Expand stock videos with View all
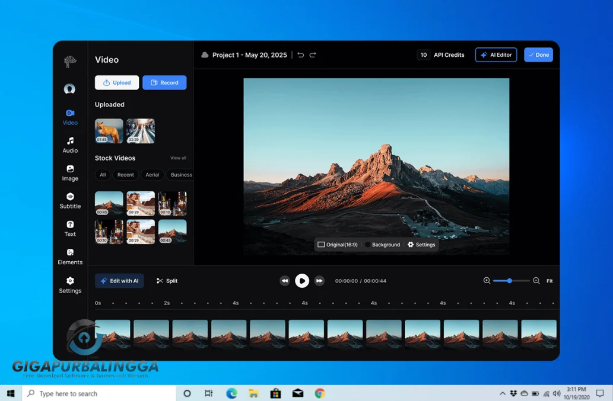The width and height of the screenshot is (613, 401). click(x=178, y=158)
